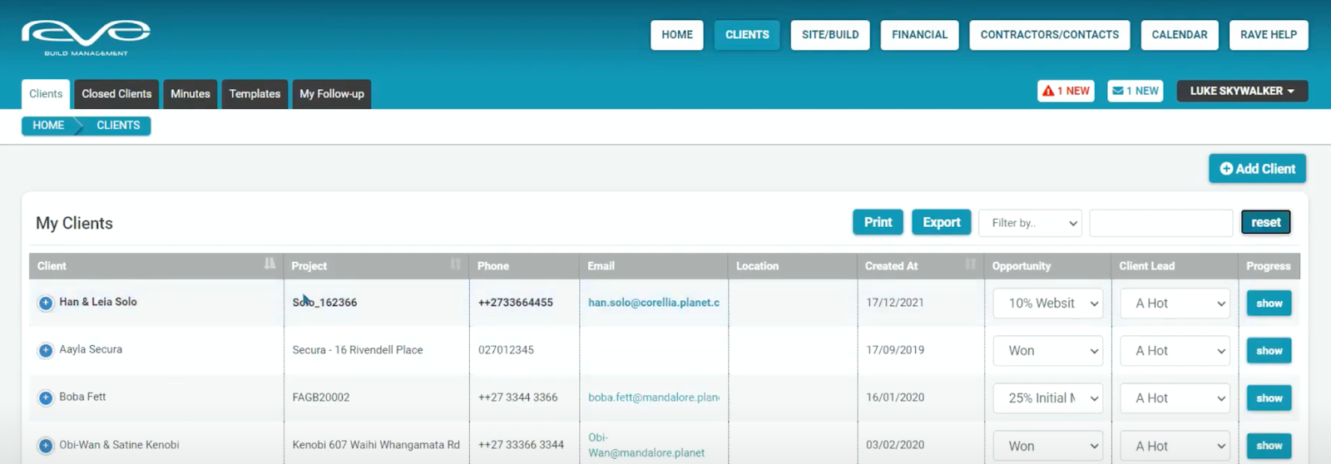This screenshot has width=1331, height=464.
Task: Sort table by Client column icon
Action: [270, 264]
